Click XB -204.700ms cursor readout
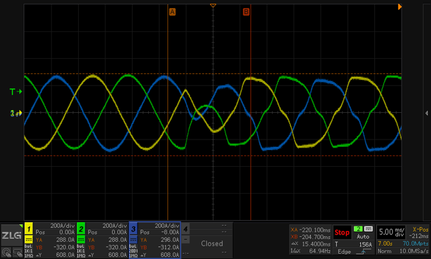 coord(310,237)
